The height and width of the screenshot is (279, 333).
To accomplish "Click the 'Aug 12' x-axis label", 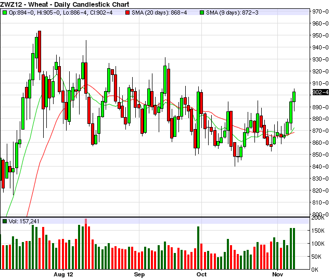I will pyautogui.click(x=63, y=274).
